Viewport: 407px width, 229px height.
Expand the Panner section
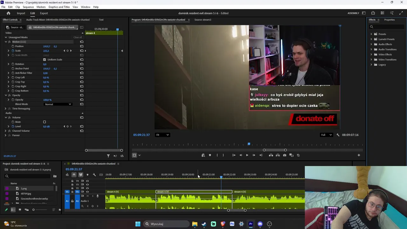click(5, 135)
